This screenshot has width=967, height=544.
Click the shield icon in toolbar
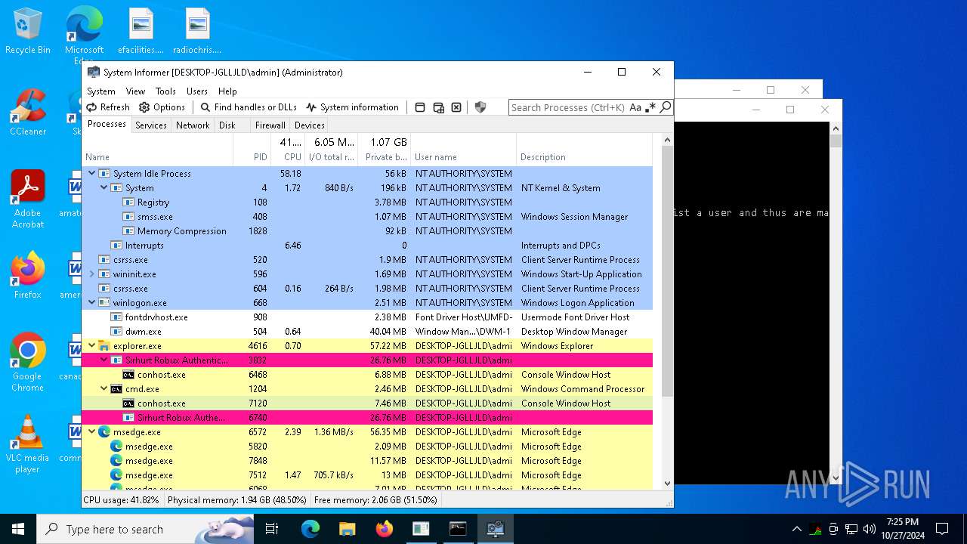tap(480, 107)
